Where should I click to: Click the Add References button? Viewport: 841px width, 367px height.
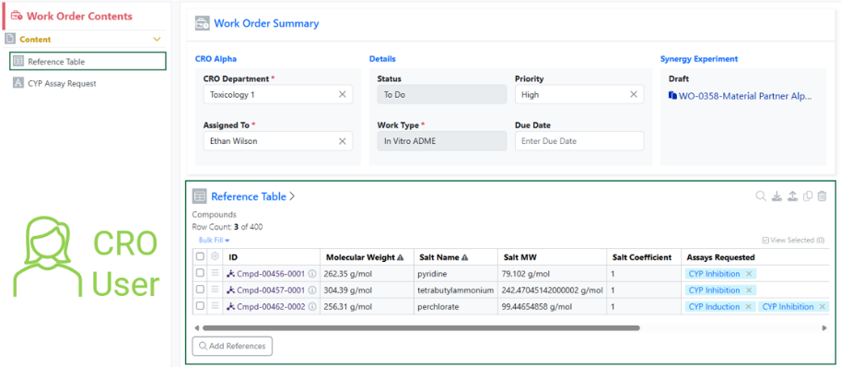(x=232, y=346)
